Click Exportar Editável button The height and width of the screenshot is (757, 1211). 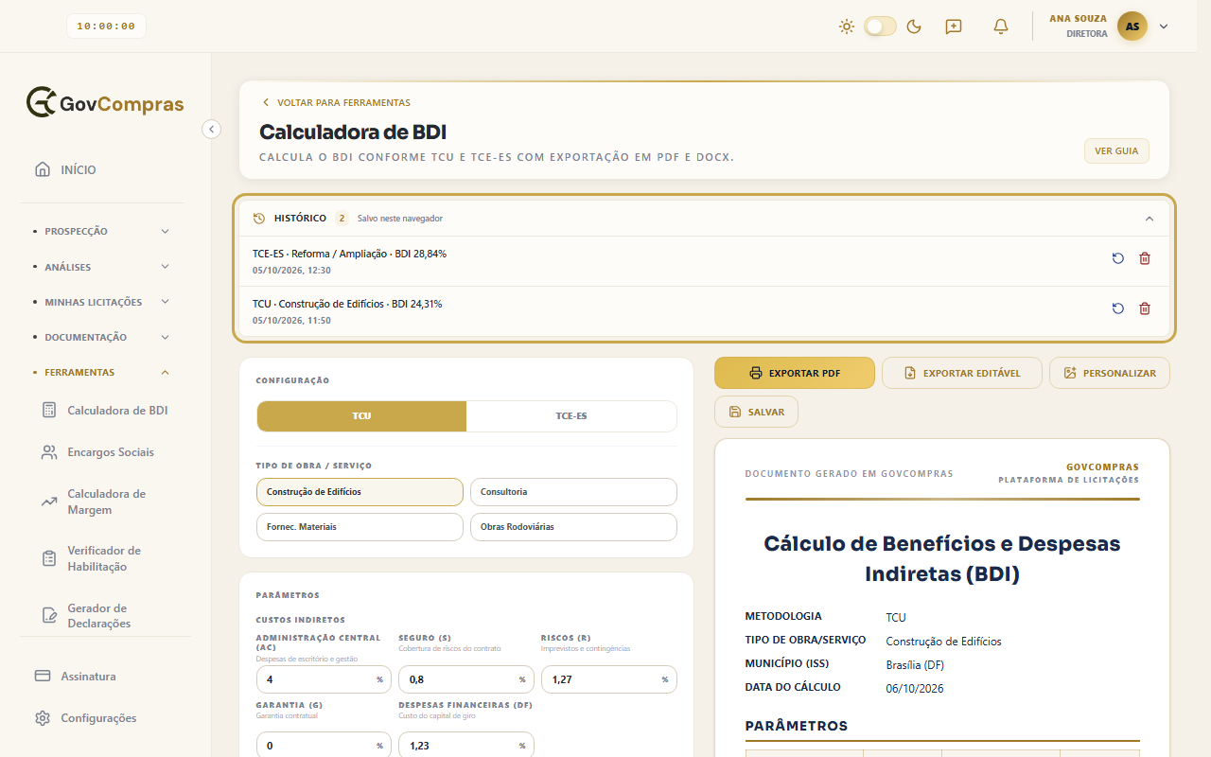click(962, 373)
